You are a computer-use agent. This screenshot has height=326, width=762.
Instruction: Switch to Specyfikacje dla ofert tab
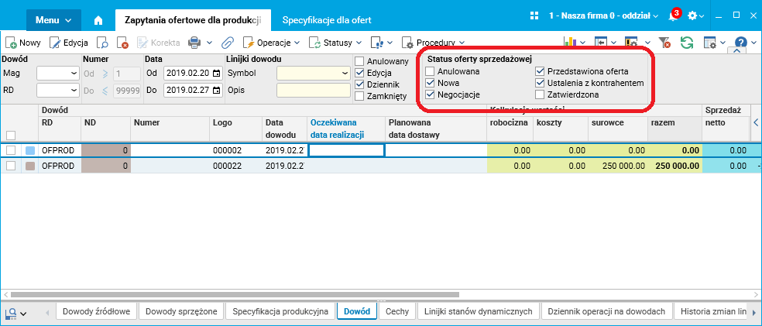327,20
